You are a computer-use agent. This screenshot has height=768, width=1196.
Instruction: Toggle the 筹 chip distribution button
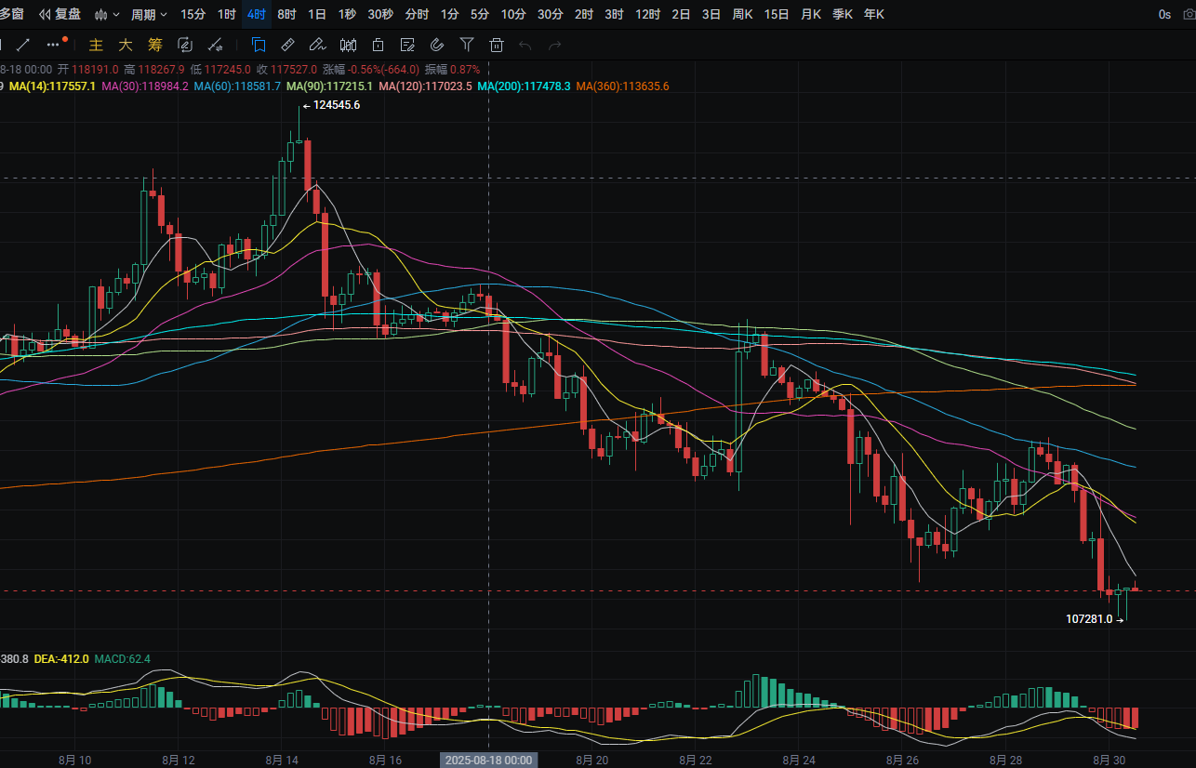point(155,45)
